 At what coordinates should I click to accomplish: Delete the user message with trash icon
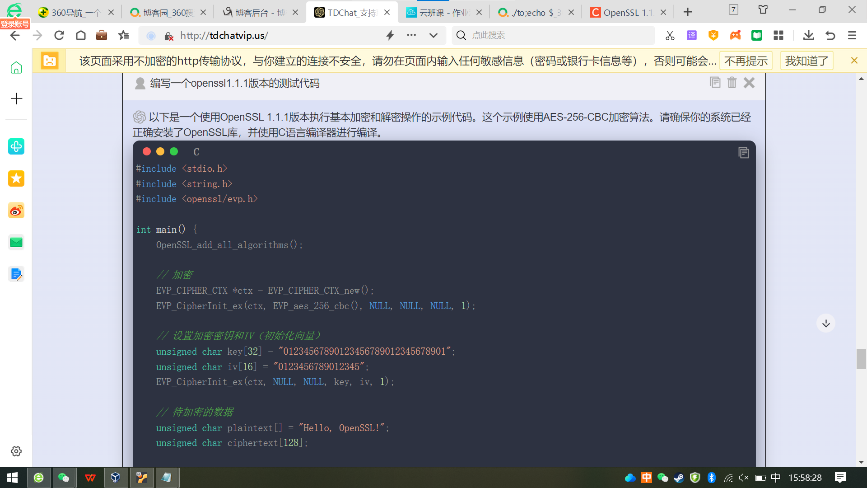(732, 83)
